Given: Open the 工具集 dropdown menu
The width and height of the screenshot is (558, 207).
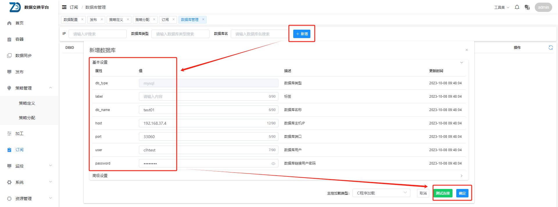Looking at the screenshot, I should click(502, 8).
